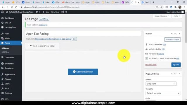Open Template Default template dropdown

163,93
